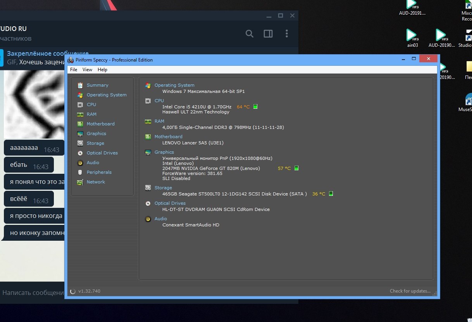Open AUD-20190... MP3 file on desktop
Screen dimensions: 472x322
pos(442,38)
